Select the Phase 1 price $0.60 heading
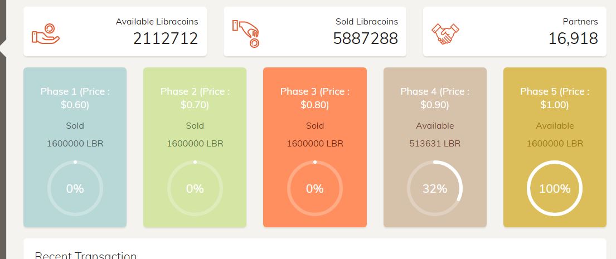Image resolution: width=616 pixels, height=259 pixels. (75, 97)
